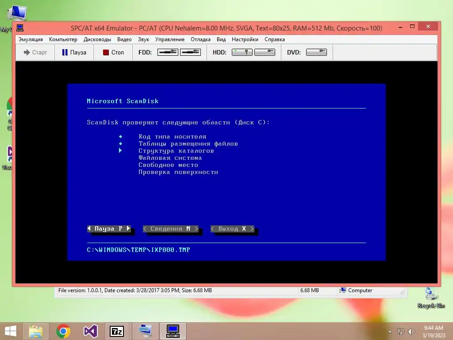Close the SPC/AT emulator window
Image resolution: width=453 pixels, height=340 pixels.
tap(428, 27)
